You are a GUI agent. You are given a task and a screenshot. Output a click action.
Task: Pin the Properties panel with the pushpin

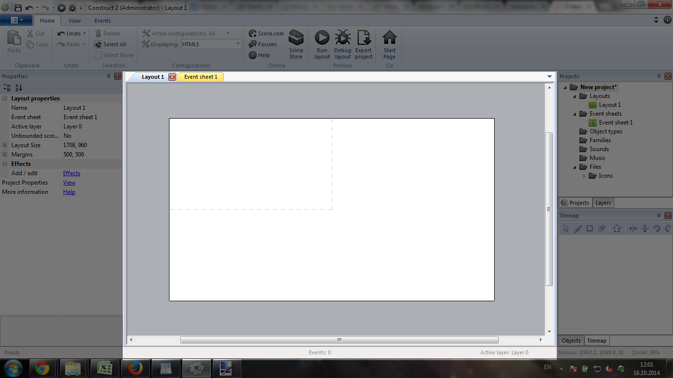point(109,76)
